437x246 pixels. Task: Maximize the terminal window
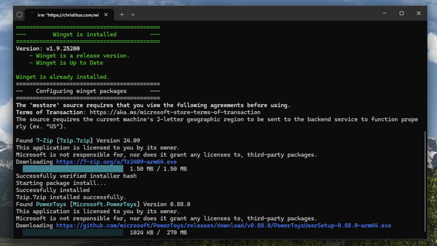[x=401, y=14]
